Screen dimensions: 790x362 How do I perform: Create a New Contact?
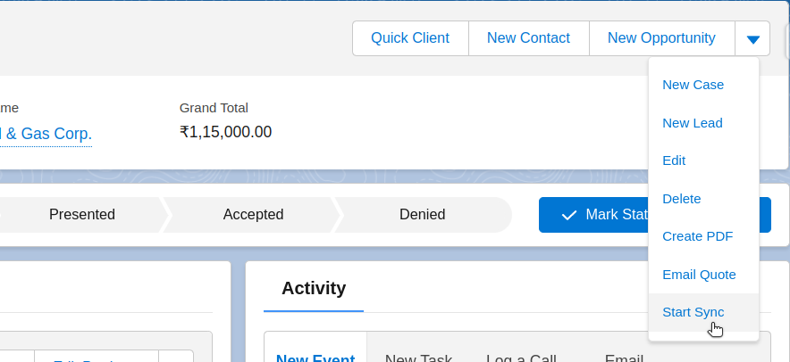pos(528,38)
